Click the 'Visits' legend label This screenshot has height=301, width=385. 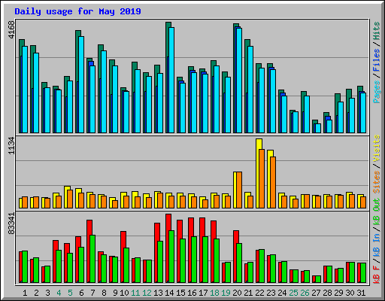click(x=377, y=149)
